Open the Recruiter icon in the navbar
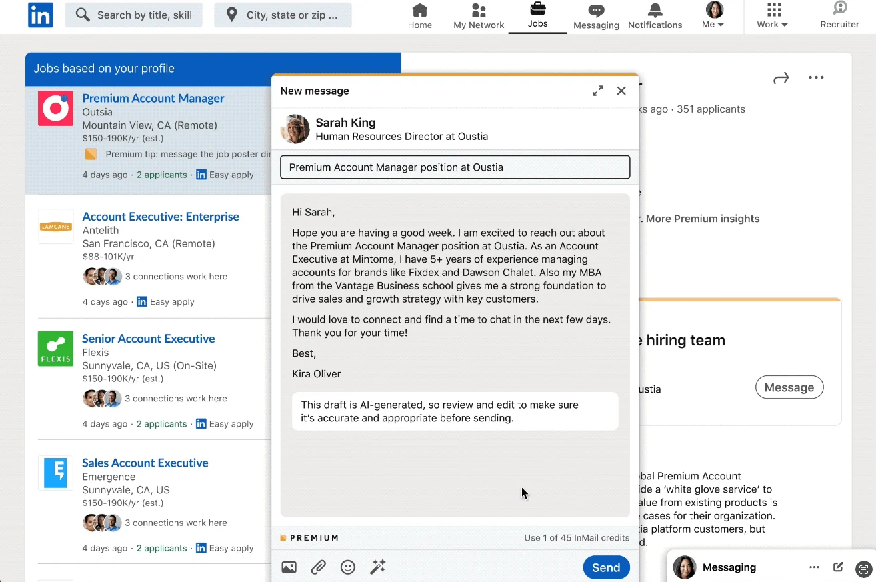Screen dimensions: 876x582 point(839,15)
